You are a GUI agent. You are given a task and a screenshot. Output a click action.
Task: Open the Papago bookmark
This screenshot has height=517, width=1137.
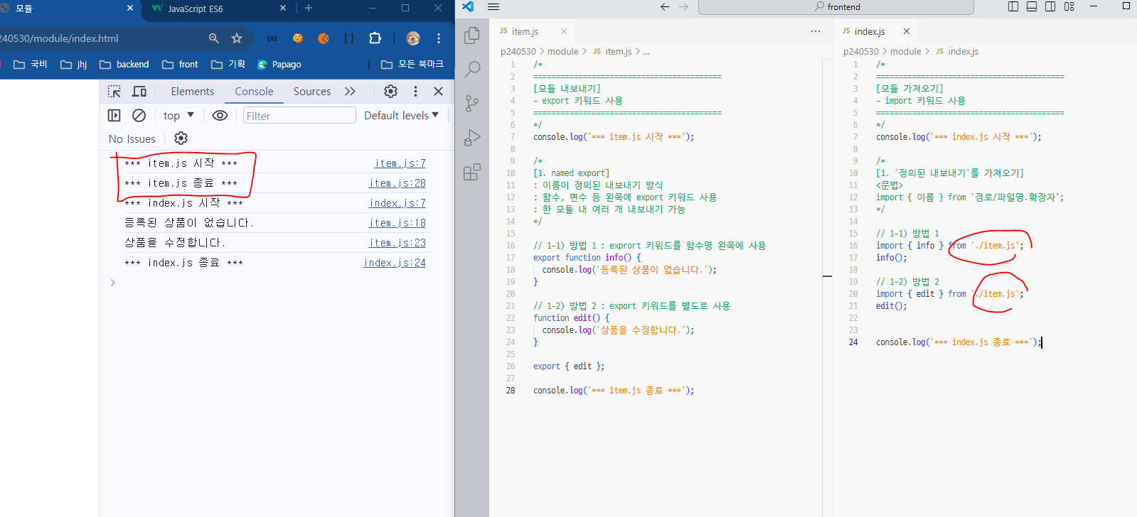279,65
